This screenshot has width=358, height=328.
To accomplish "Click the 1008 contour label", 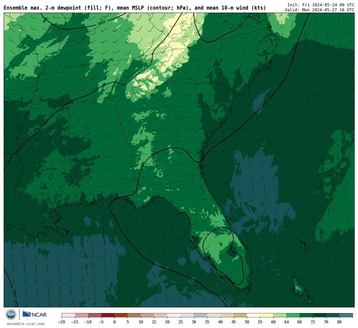I will tap(102, 23).
